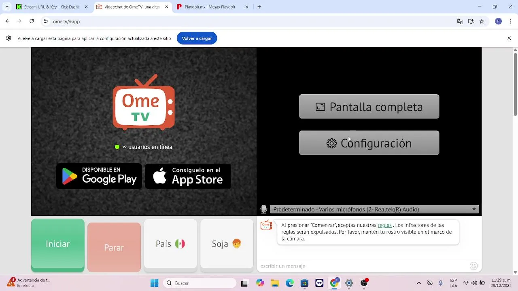The width and height of the screenshot is (518, 291).
Task: Click the system tray microphone icon
Action: pyautogui.click(x=441, y=283)
